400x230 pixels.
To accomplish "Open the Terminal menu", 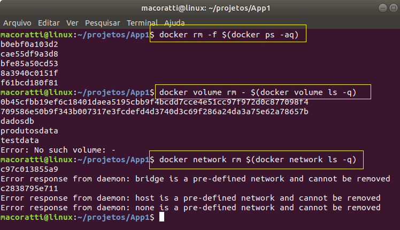I will coord(142,23).
